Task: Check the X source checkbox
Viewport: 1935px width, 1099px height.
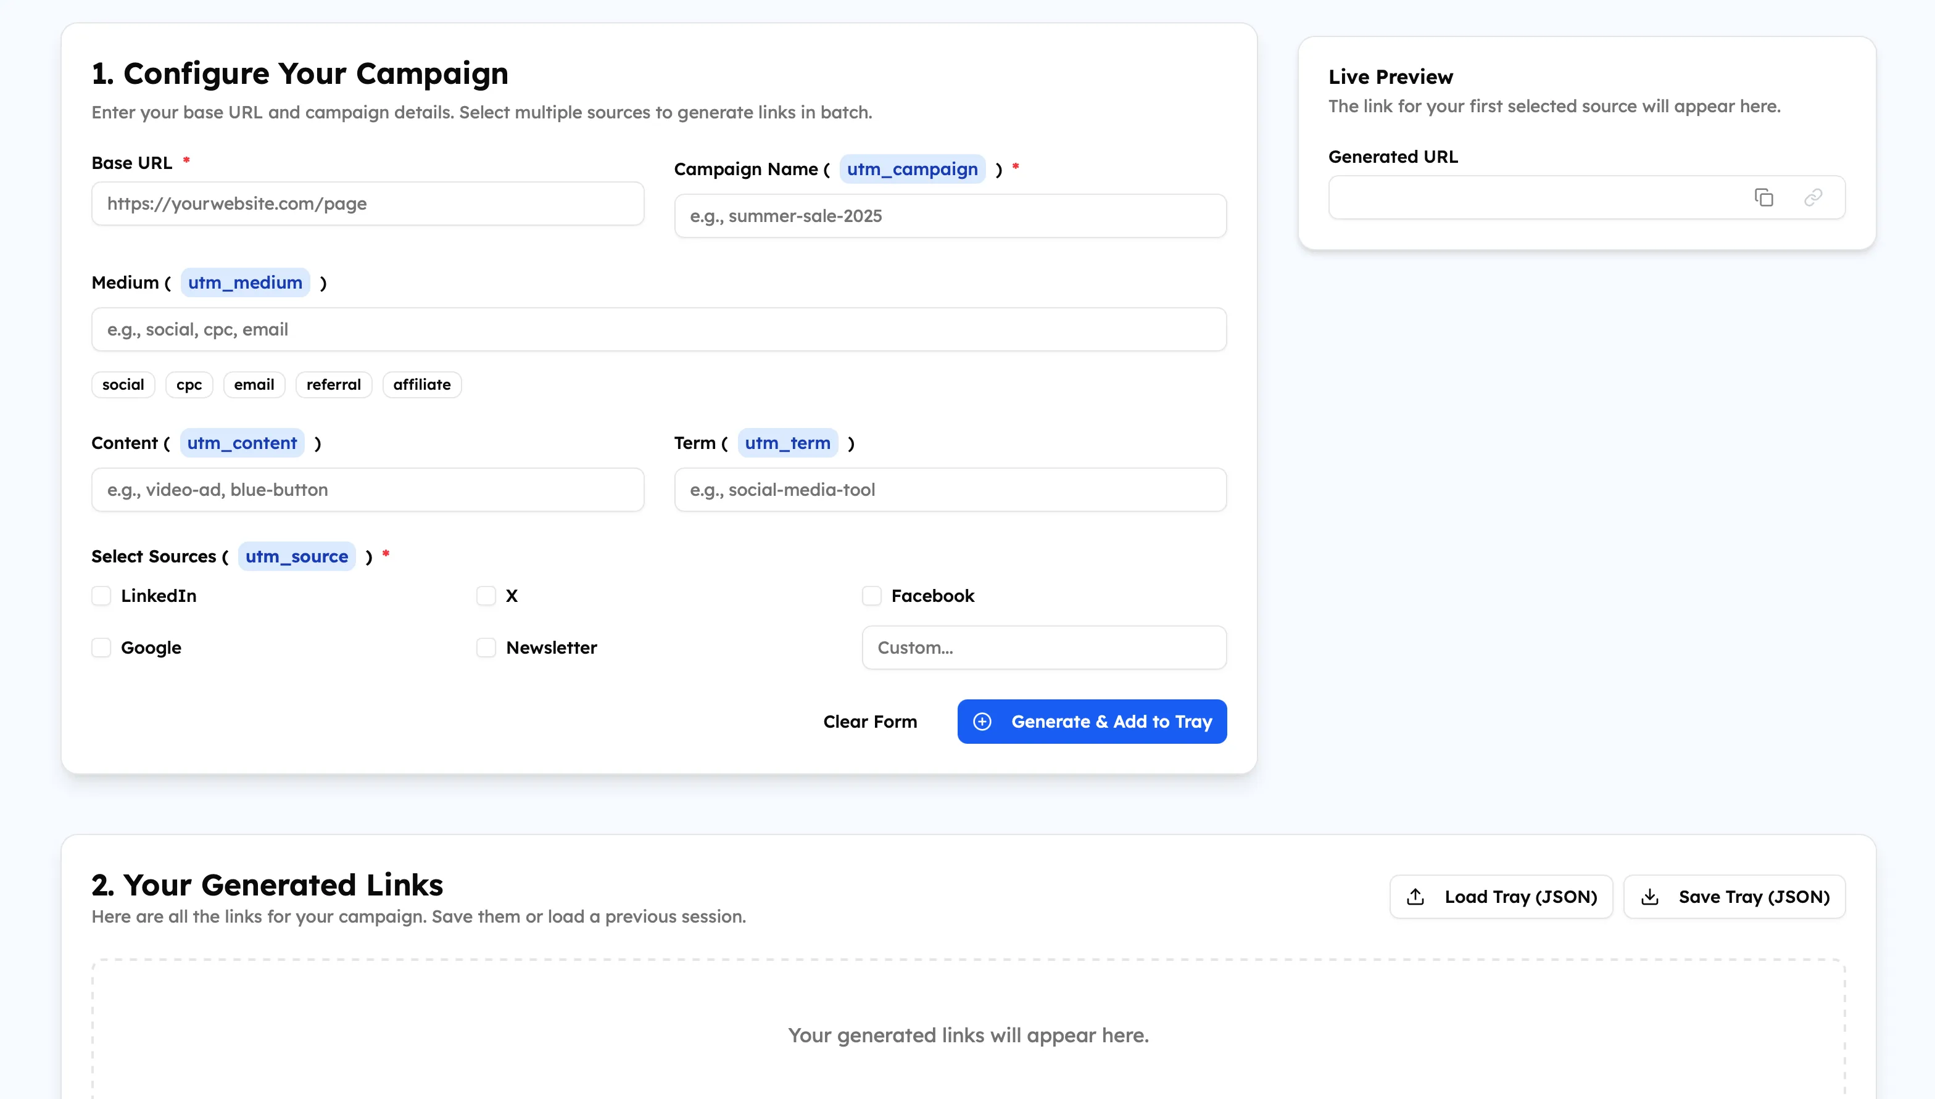Action: pyautogui.click(x=486, y=596)
